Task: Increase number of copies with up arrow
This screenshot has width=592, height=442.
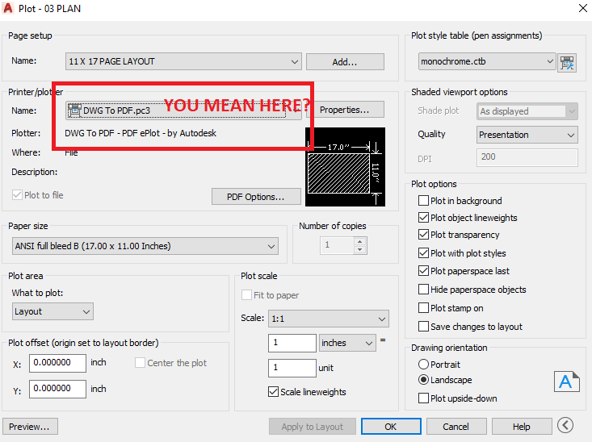Action: pyautogui.click(x=360, y=241)
